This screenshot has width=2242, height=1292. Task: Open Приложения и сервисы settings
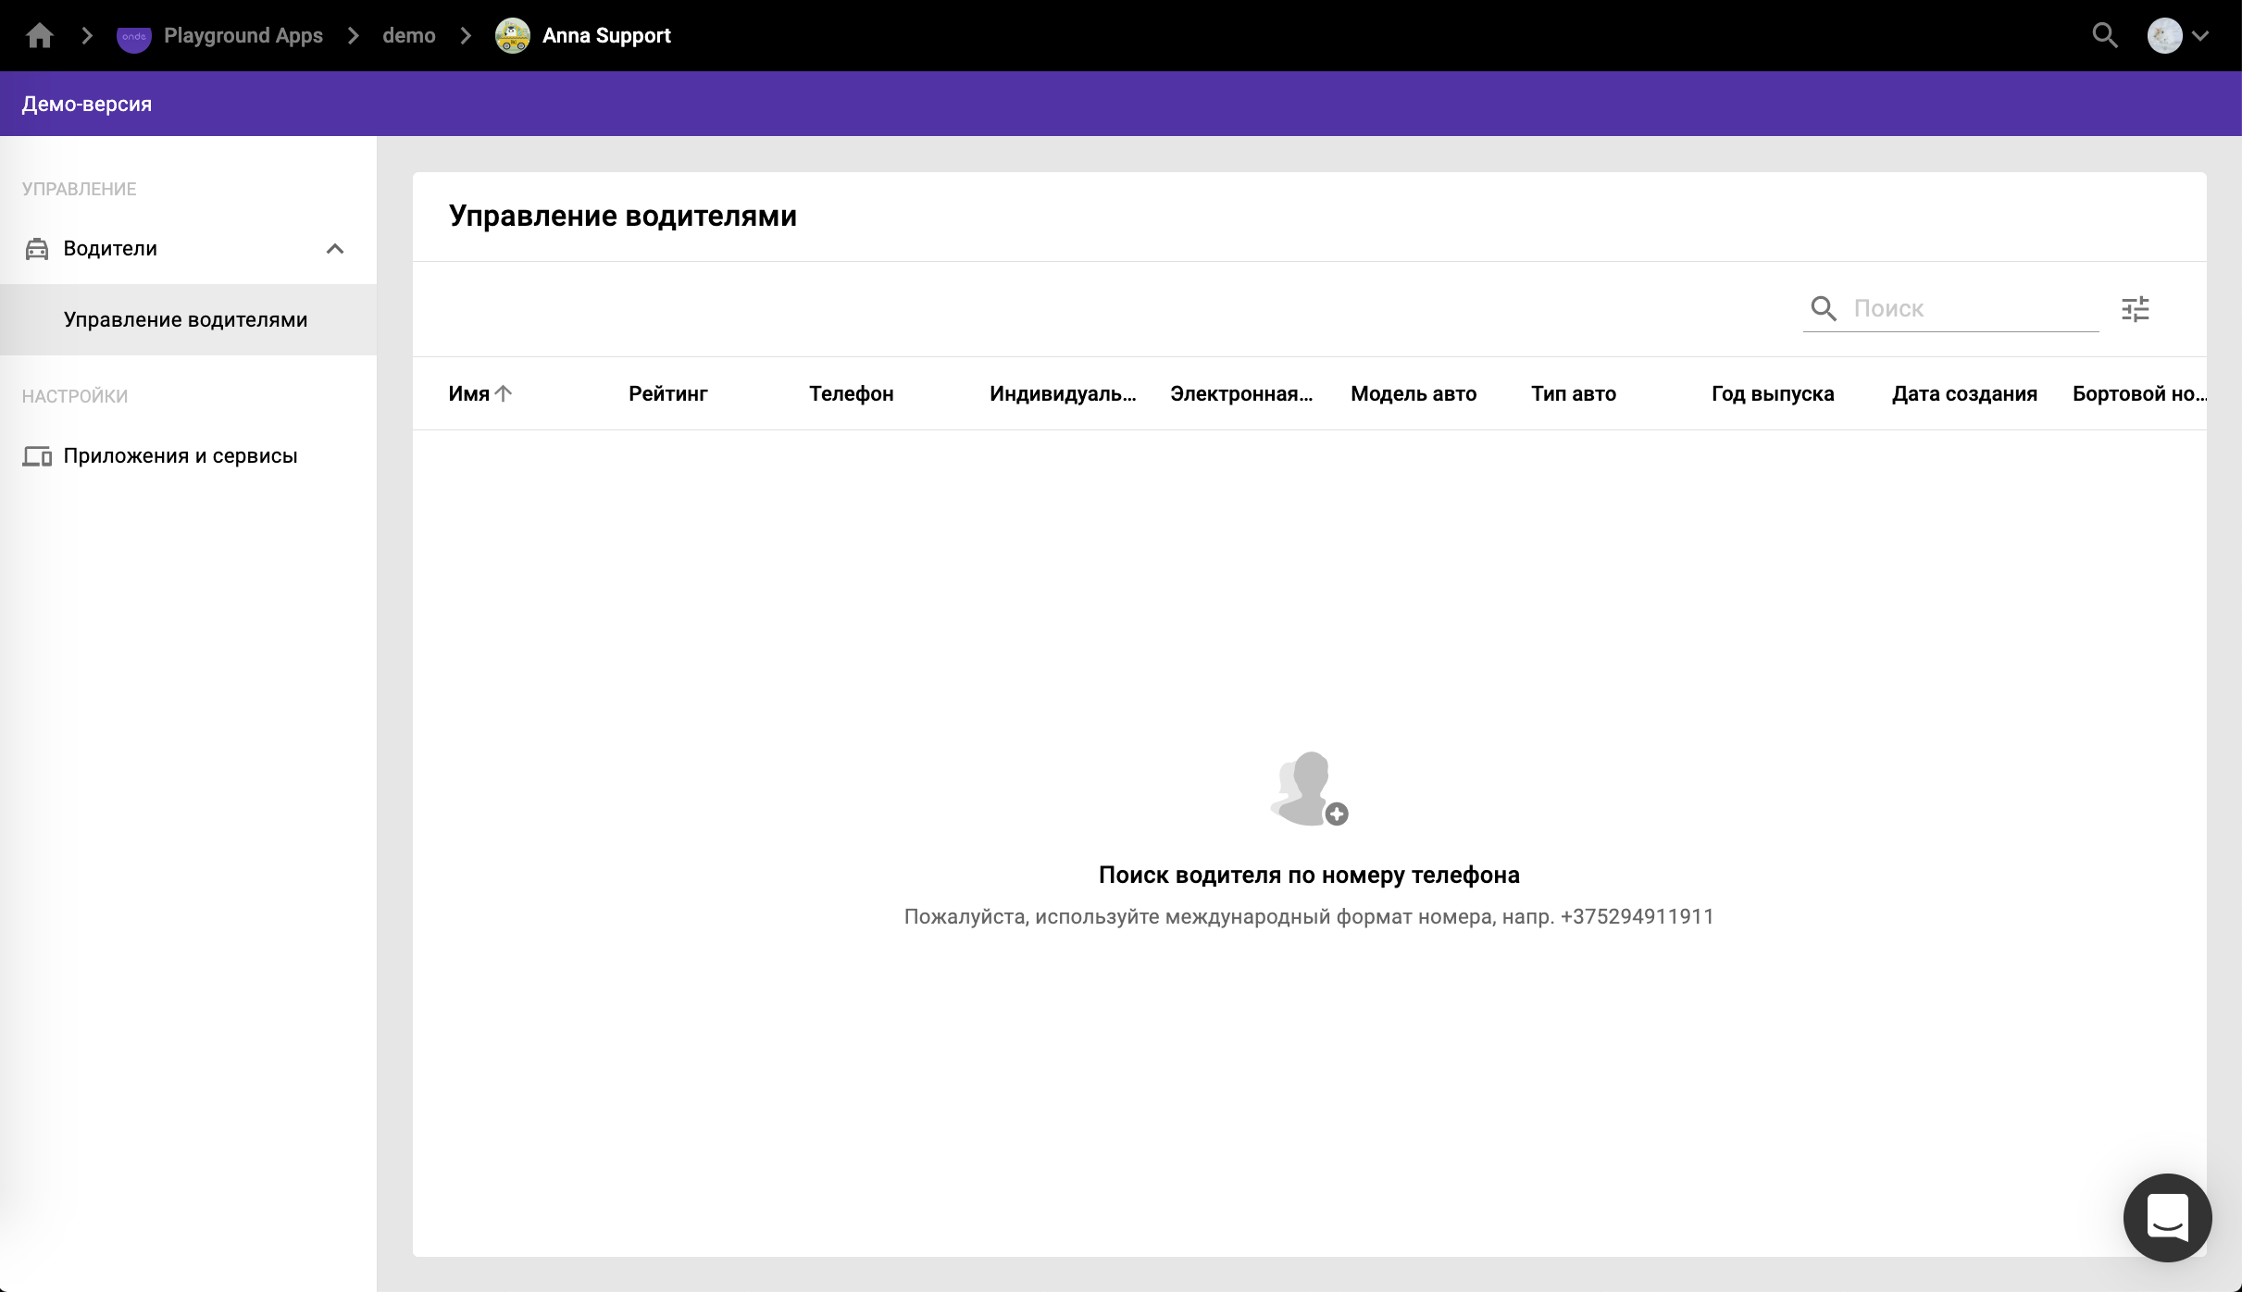point(180,455)
